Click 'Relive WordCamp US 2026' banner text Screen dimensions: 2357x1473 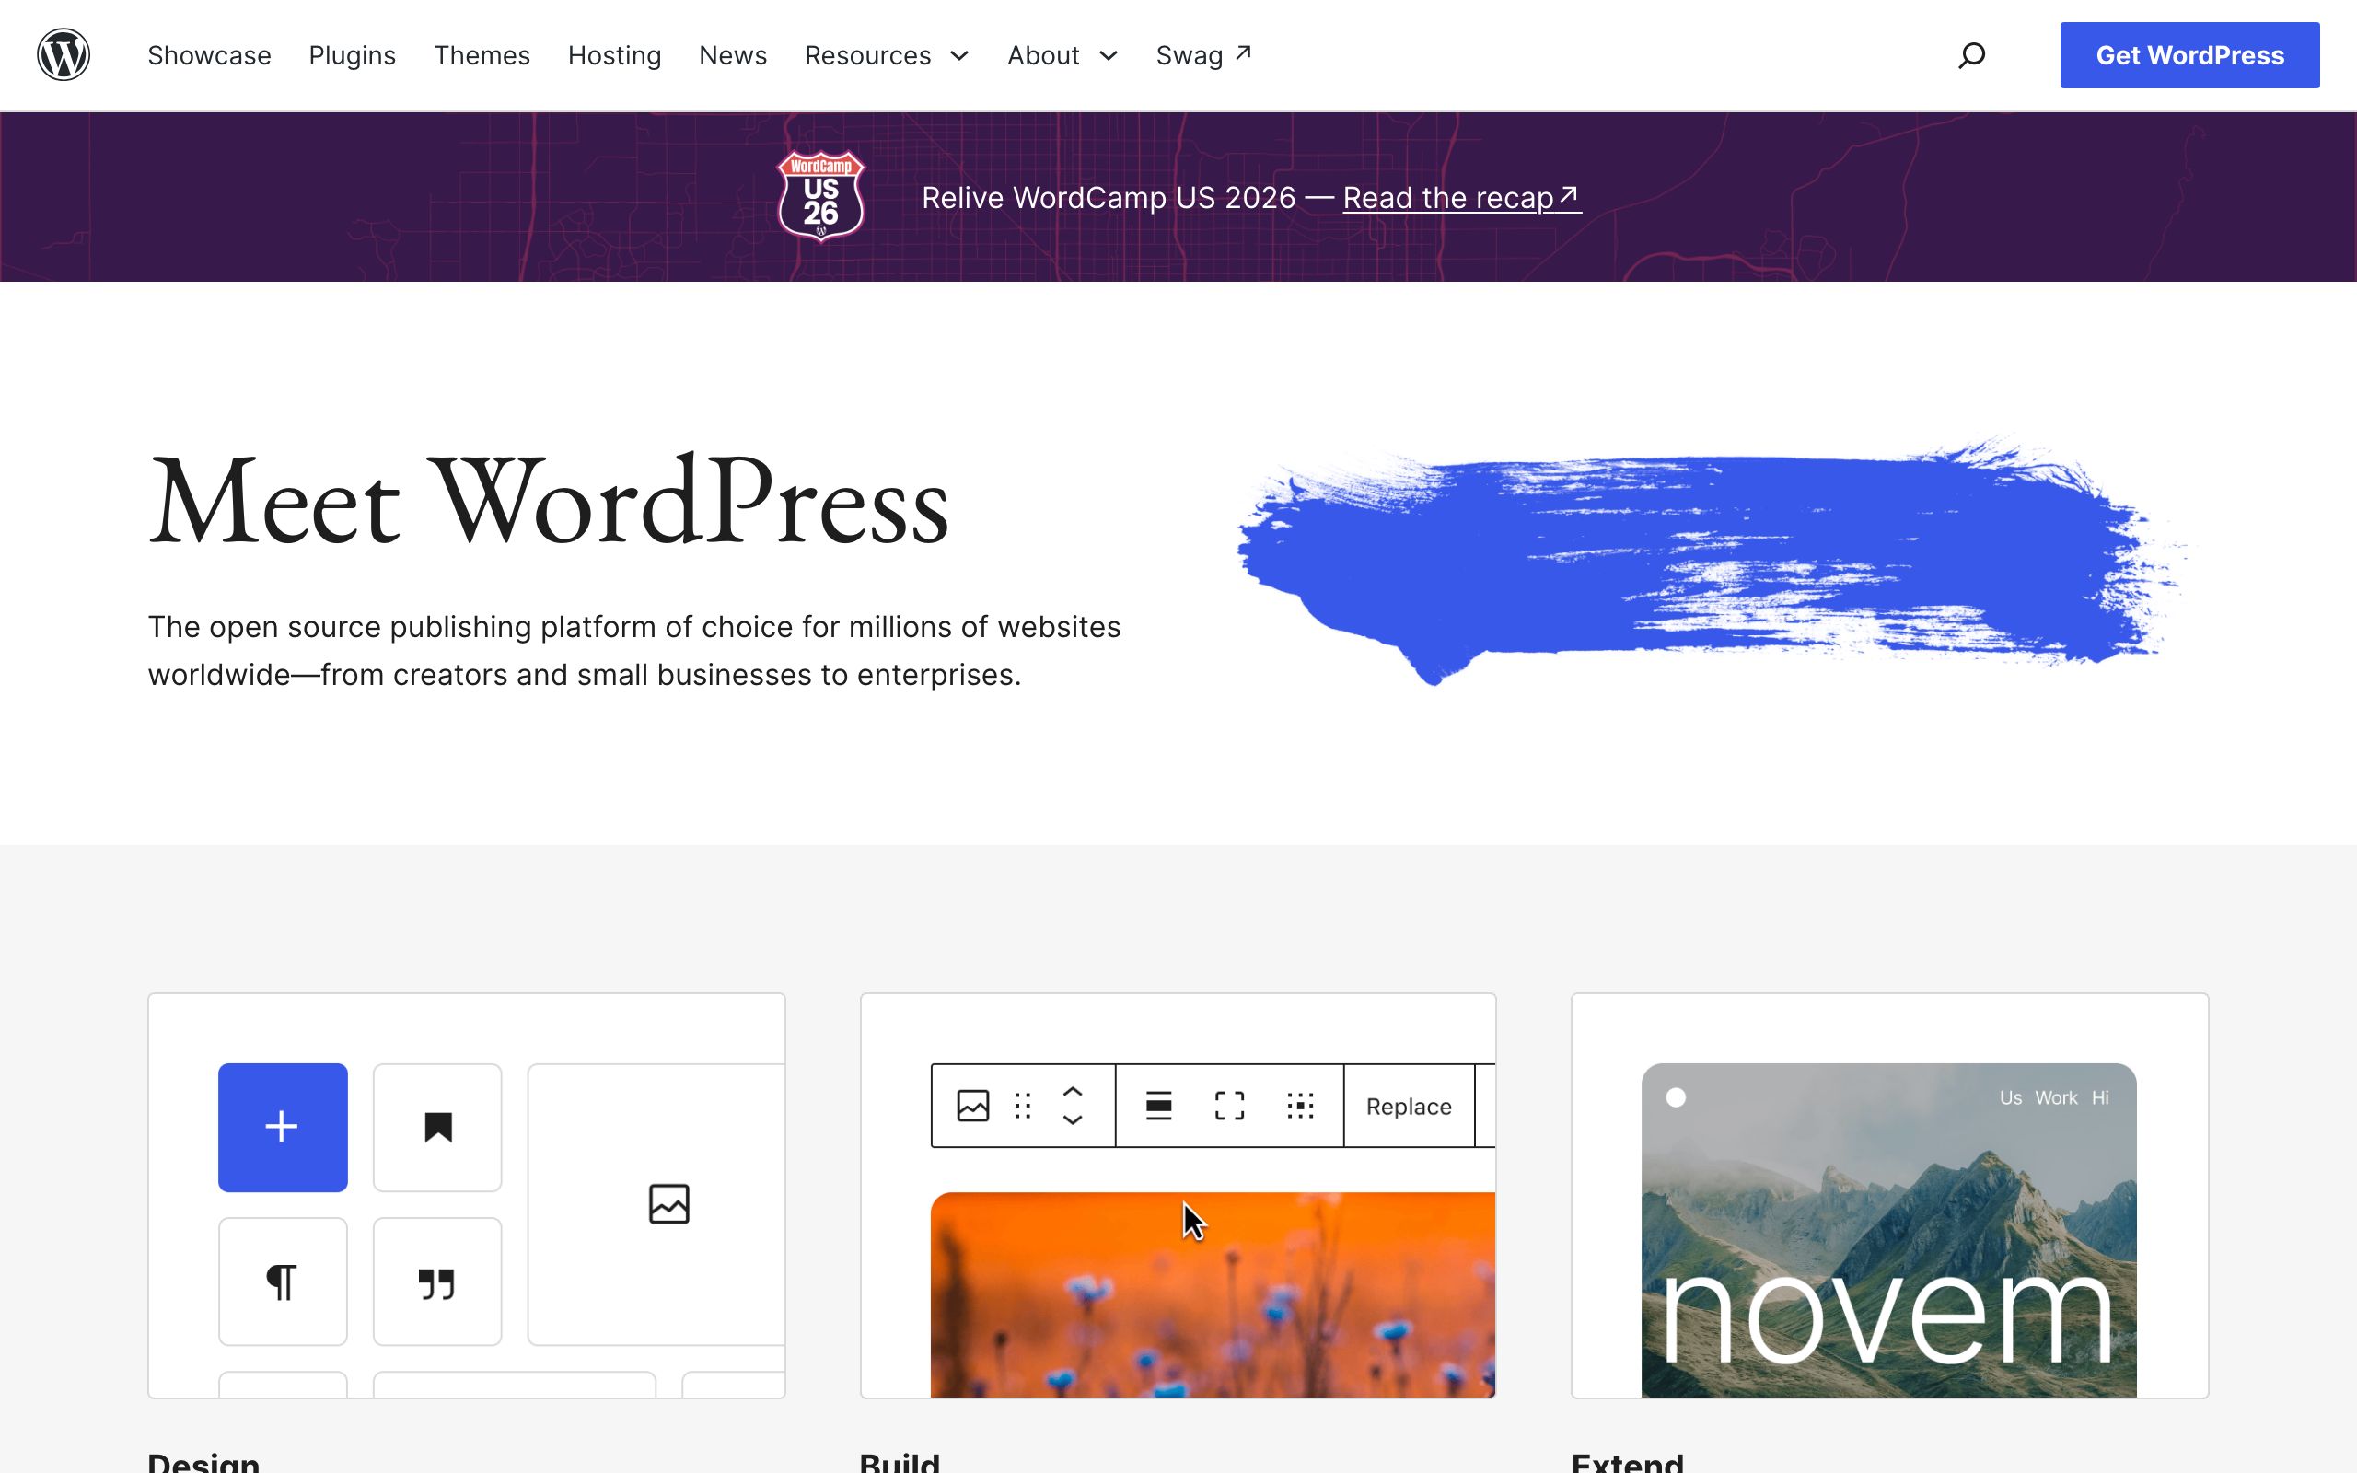pos(1109,198)
